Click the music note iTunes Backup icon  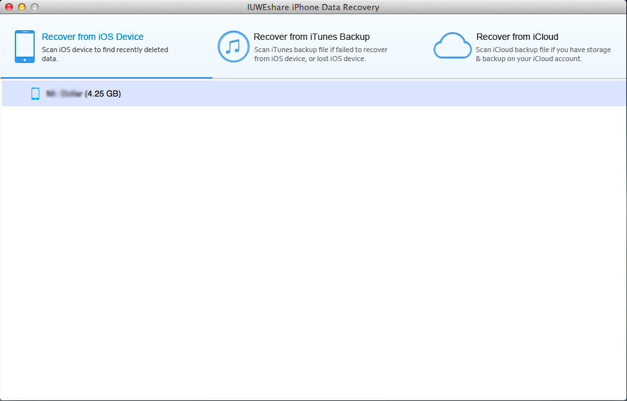[x=234, y=46]
